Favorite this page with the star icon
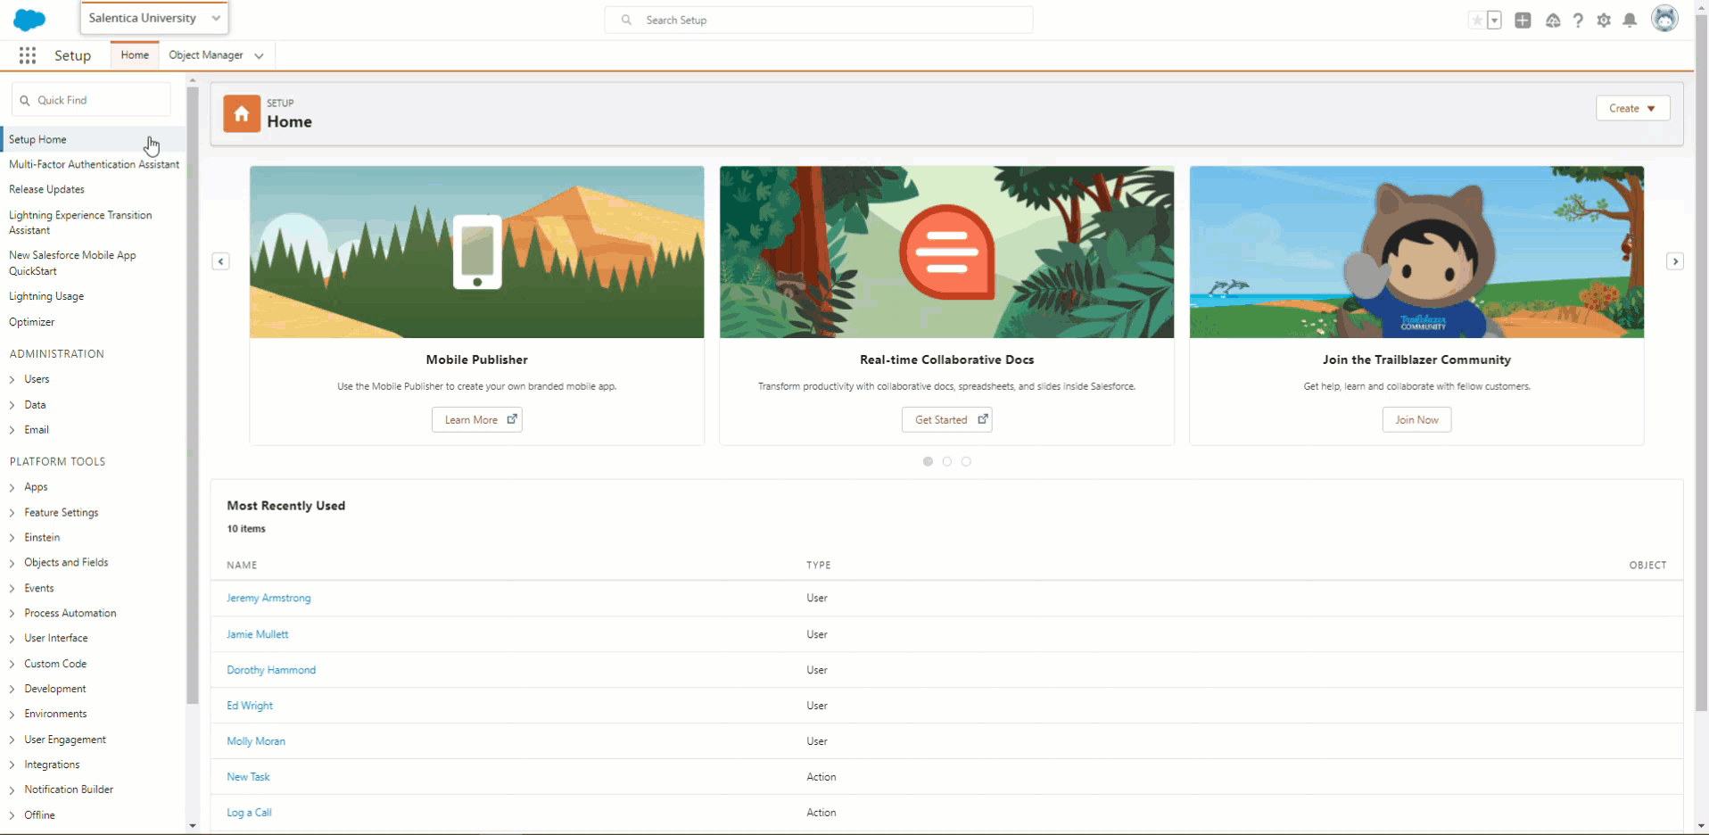The height and width of the screenshot is (835, 1709). 1477,20
